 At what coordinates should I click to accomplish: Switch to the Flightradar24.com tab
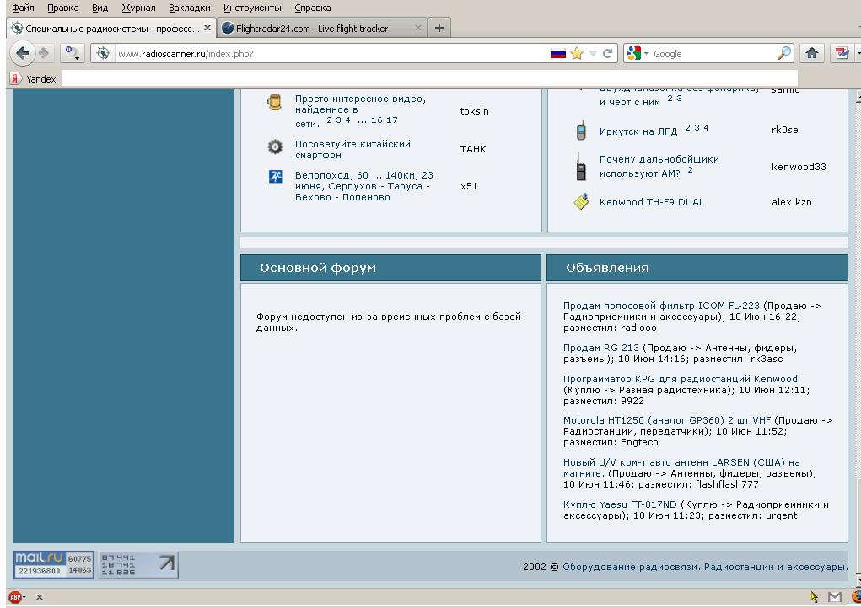(313, 28)
